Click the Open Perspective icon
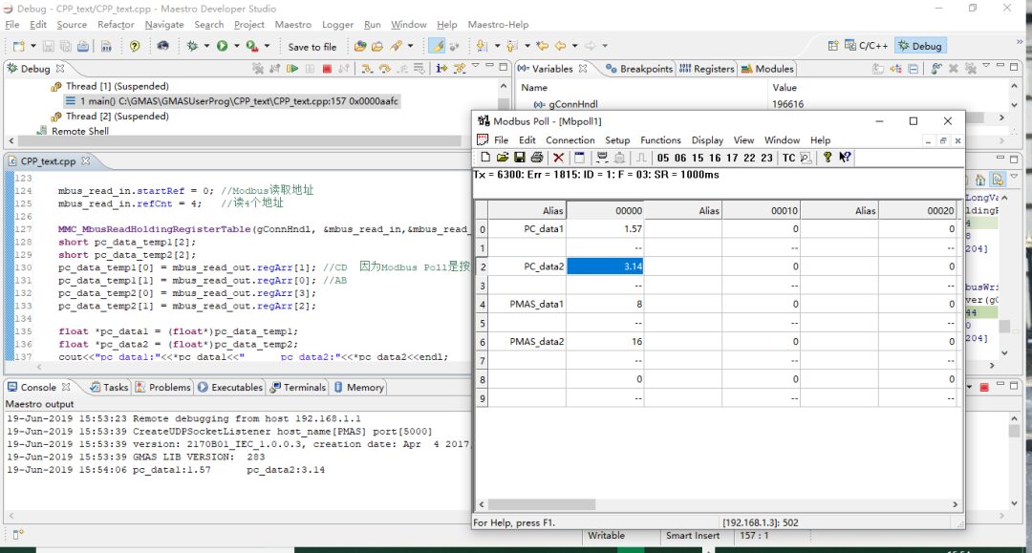This screenshot has width=1032, height=553. 833,46
